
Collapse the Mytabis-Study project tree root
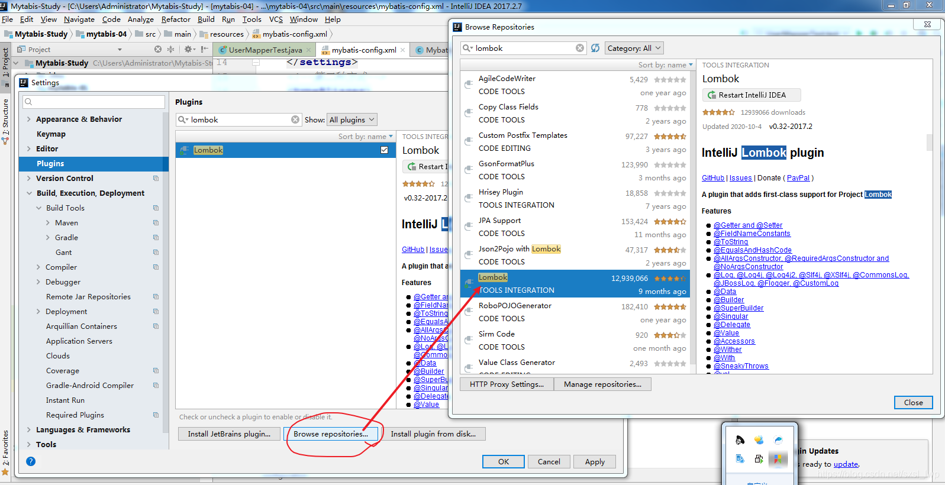point(16,63)
